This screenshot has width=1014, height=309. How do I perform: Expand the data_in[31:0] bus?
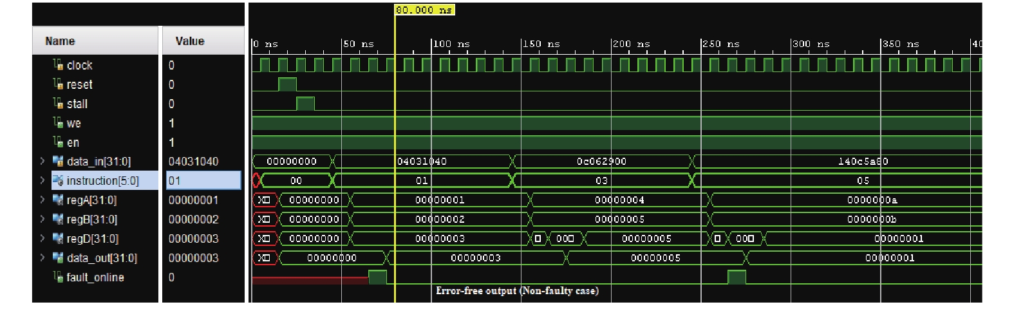(42, 162)
